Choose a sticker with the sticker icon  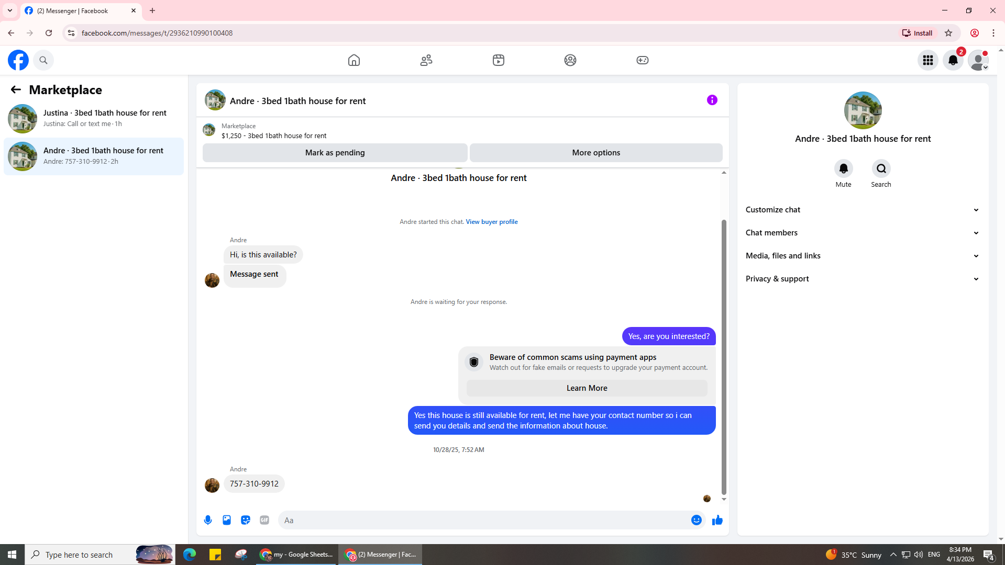(x=246, y=520)
